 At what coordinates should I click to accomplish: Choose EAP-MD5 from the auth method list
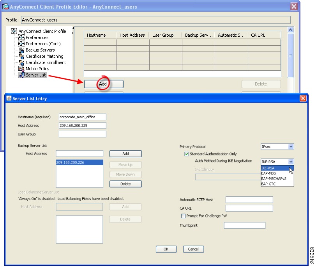coord(277,173)
